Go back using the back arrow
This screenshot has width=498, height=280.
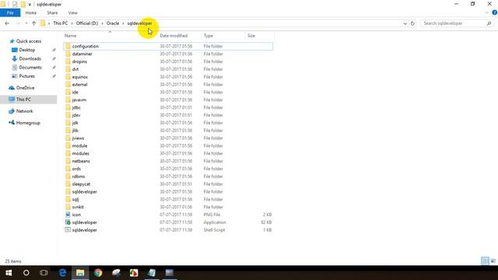click(7, 23)
